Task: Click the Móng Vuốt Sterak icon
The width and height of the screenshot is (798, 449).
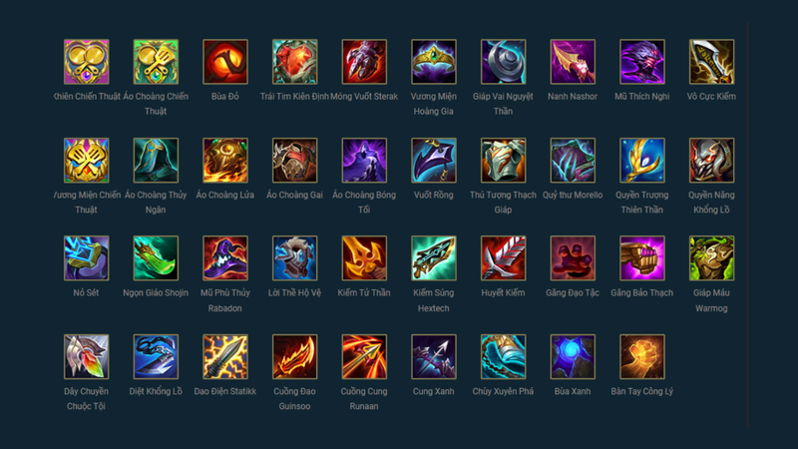Action: pyautogui.click(x=364, y=62)
